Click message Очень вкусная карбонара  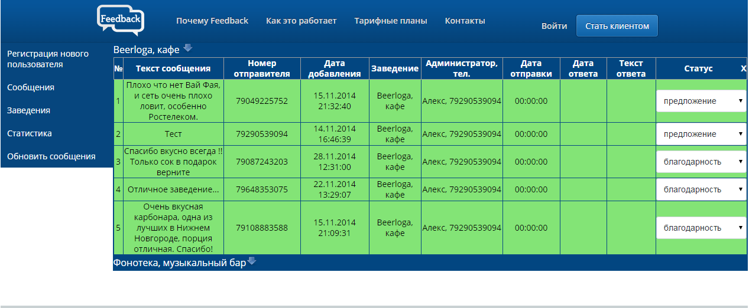pyautogui.click(x=173, y=228)
